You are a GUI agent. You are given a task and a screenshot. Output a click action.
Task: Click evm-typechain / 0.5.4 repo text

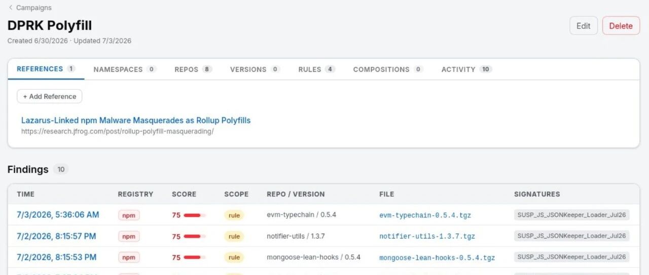[x=301, y=215]
